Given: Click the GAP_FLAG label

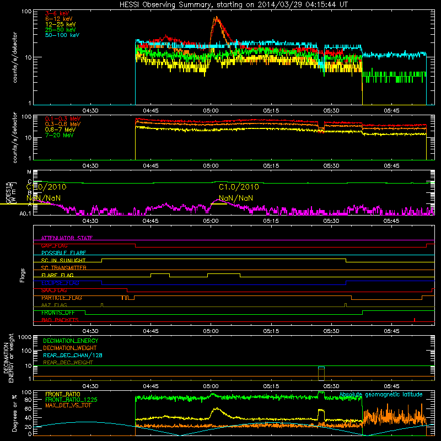Looking at the screenshot, I should (54, 245).
